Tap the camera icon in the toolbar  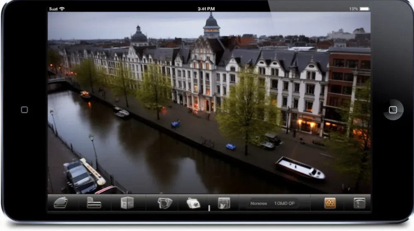[193, 203]
